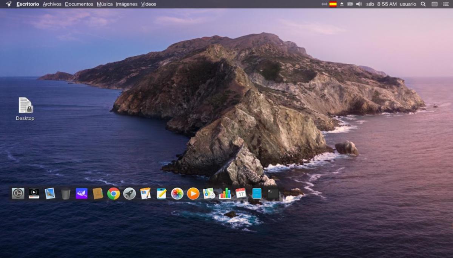Open the Documentos menu
453x258 pixels.
79,4
